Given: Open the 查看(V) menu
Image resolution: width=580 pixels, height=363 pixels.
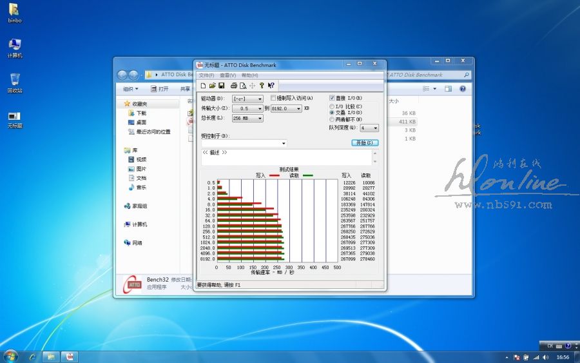Looking at the screenshot, I should coord(227,75).
